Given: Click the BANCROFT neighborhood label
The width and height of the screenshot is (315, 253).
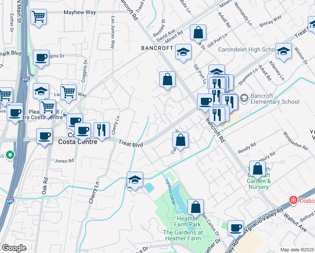Looking at the screenshot, I should (x=157, y=48).
